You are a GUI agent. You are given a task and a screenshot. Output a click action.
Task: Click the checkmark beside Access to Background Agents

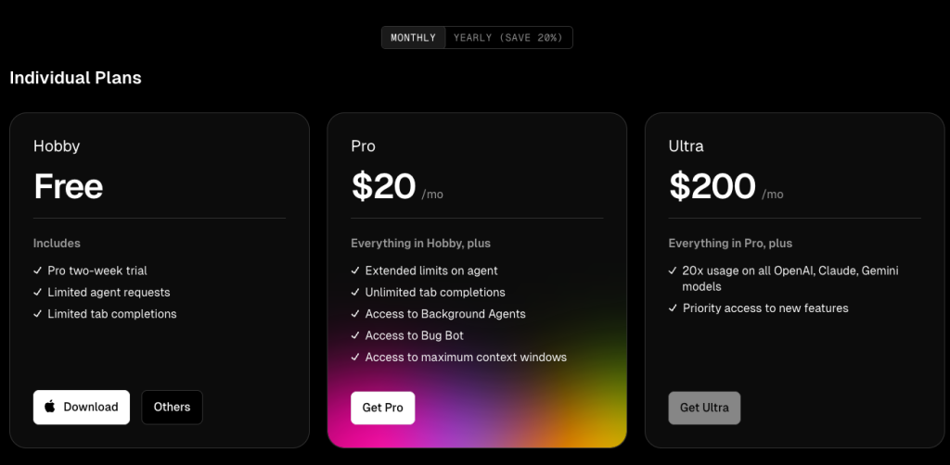point(355,314)
